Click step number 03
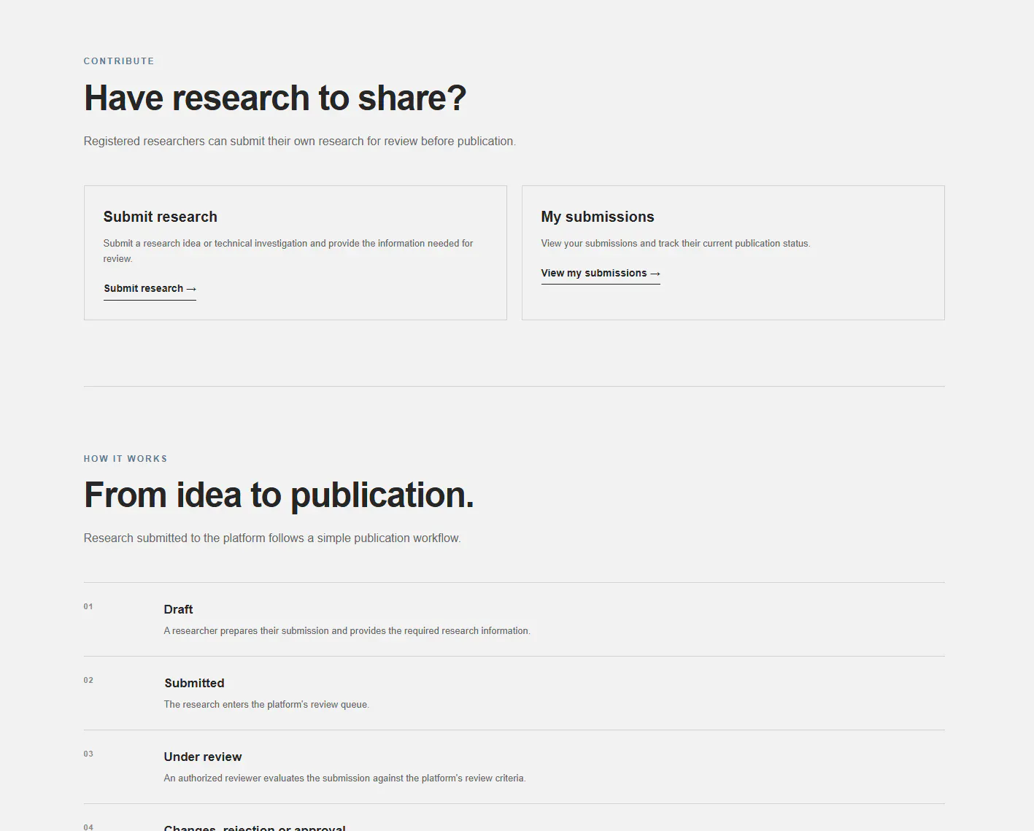The height and width of the screenshot is (831, 1034). coord(88,754)
